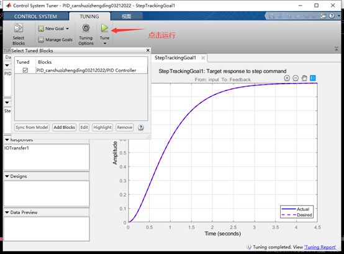Click the Add Blocks button

tap(65, 127)
